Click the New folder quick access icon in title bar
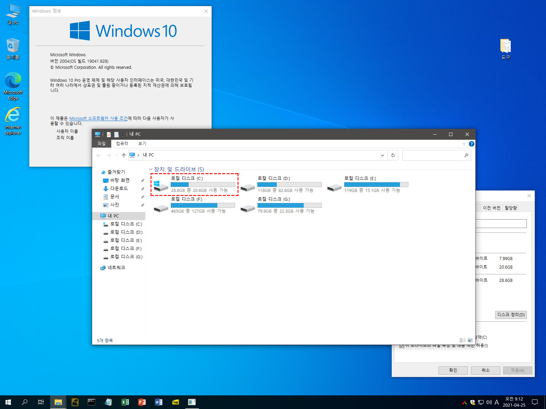This screenshot has height=409, width=546. (x=116, y=134)
